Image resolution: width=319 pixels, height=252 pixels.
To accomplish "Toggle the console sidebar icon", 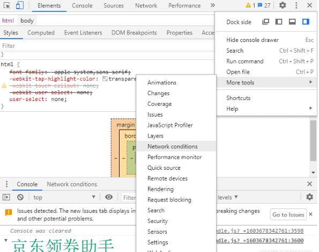I will [6, 197].
